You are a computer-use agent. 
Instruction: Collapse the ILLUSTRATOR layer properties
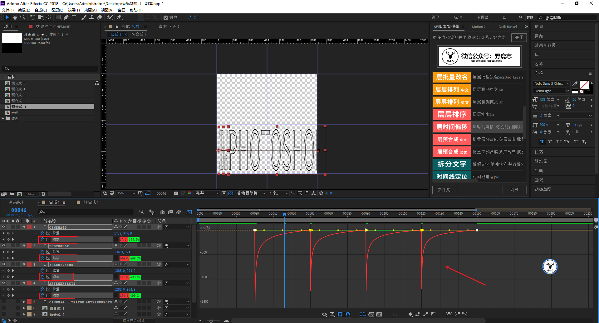tap(24, 264)
